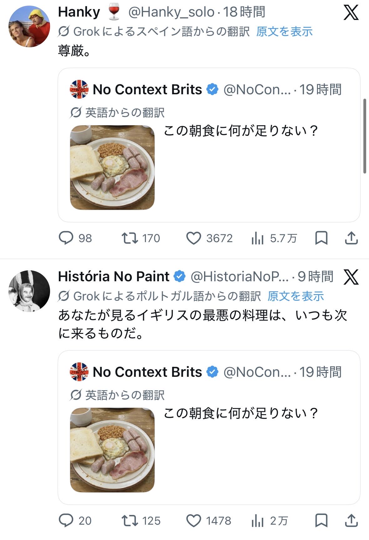Bookmark Hanky's post
Viewport: 369px width, 540px height.
pos(321,238)
